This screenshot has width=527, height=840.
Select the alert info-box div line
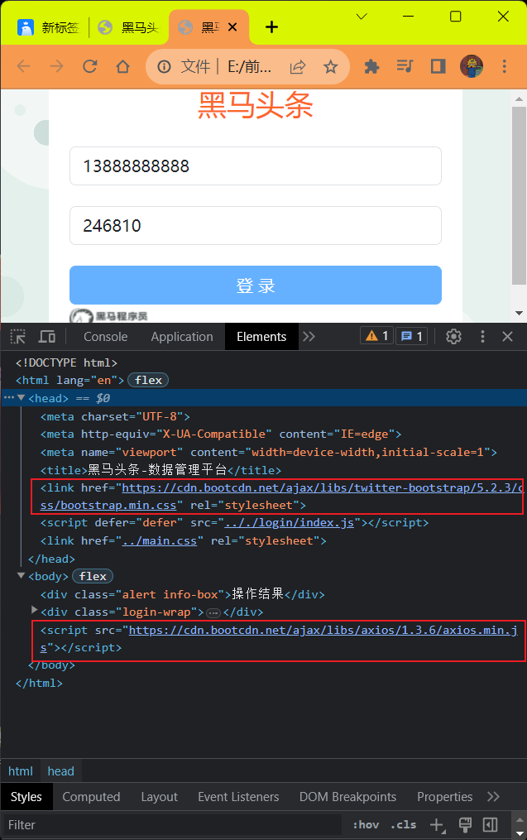point(183,594)
